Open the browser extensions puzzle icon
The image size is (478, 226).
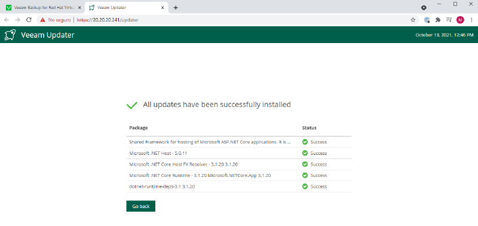[x=438, y=20]
